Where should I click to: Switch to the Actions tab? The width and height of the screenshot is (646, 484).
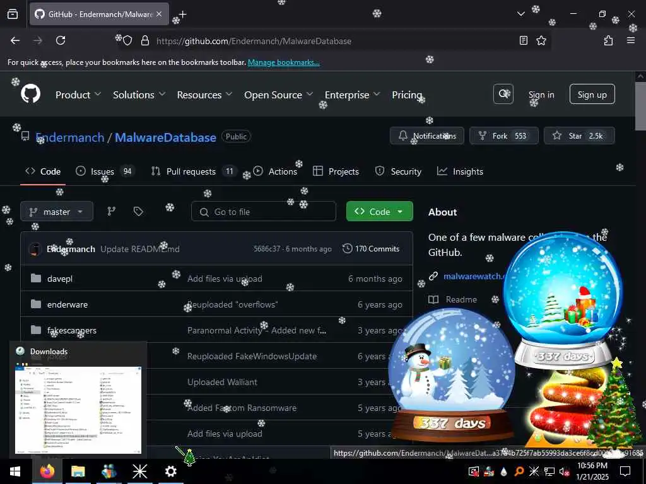[x=275, y=171]
